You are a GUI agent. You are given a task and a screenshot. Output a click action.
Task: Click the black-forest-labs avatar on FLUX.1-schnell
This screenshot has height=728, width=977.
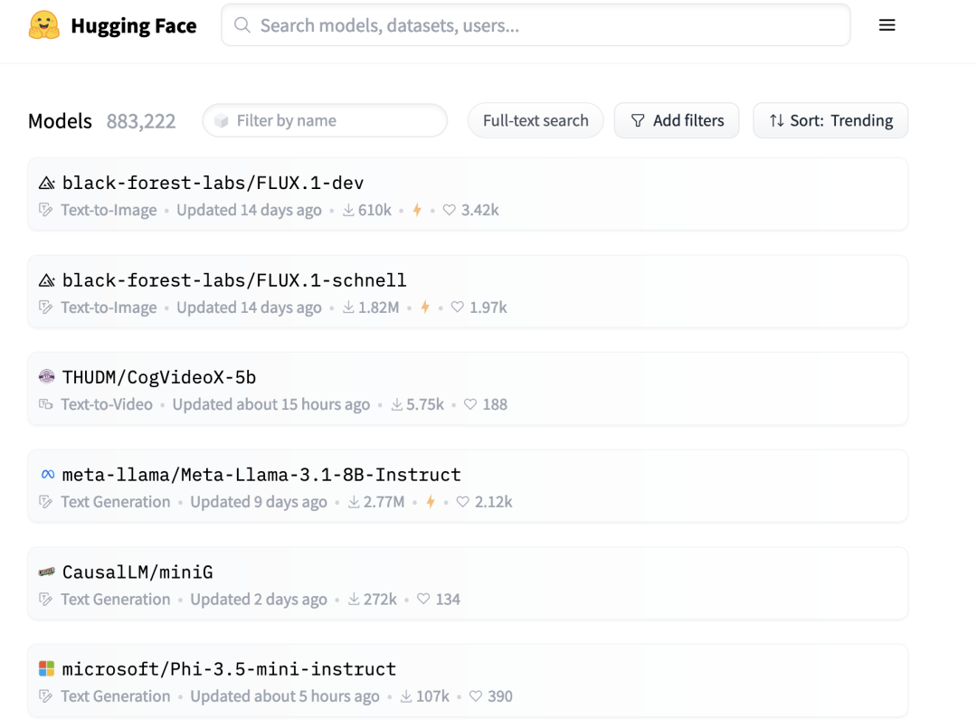coord(47,280)
